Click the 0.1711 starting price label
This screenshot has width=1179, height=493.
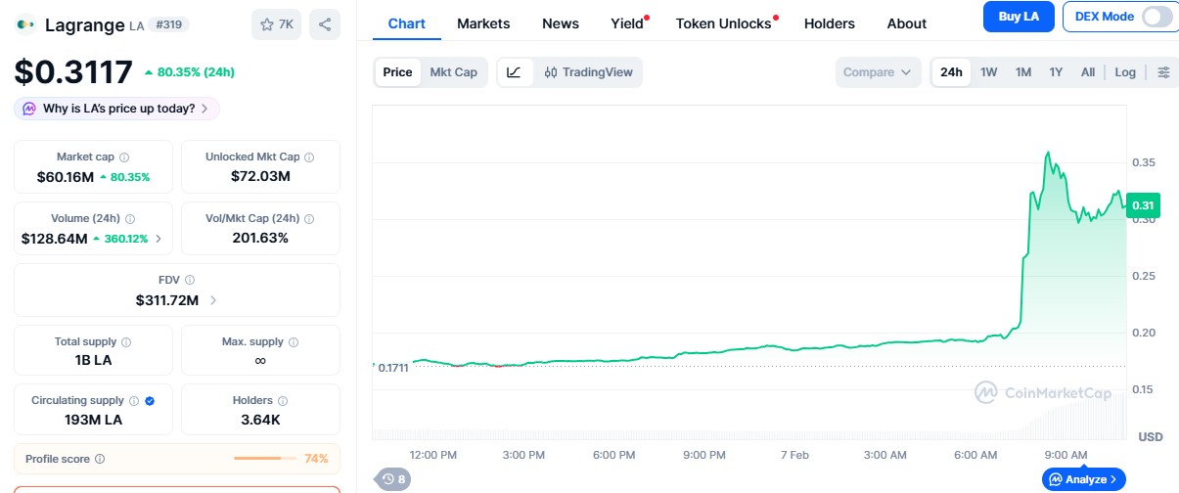click(395, 367)
